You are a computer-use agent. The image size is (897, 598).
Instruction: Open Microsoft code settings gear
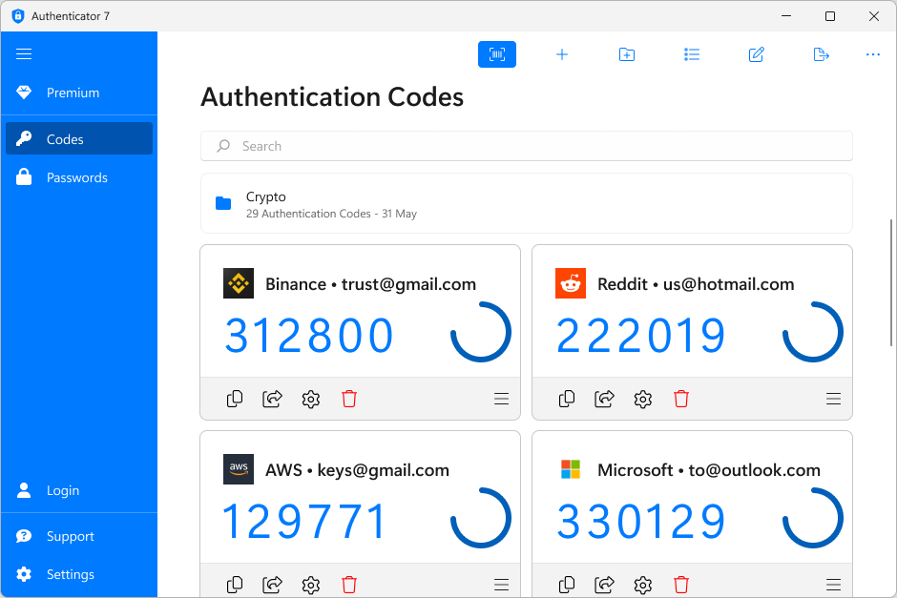pos(642,585)
